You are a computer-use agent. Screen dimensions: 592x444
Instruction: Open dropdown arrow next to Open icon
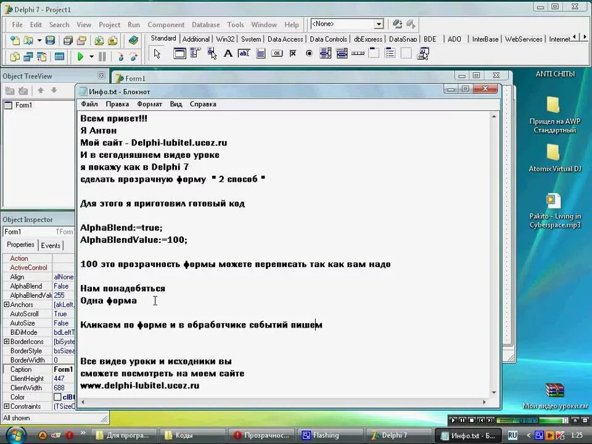coord(39,40)
